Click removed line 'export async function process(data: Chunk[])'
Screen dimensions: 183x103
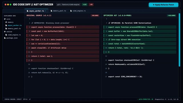tap(63, 27)
